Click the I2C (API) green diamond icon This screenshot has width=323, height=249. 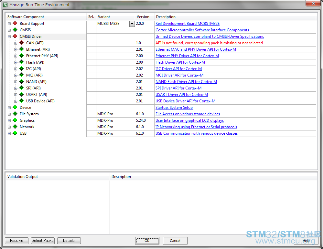click(x=22, y=68)
